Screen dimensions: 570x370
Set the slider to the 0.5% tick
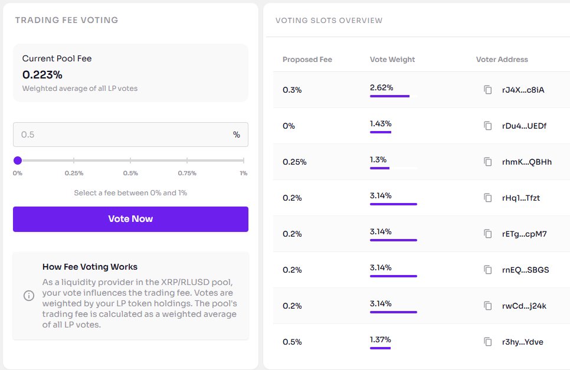point(130,161)
